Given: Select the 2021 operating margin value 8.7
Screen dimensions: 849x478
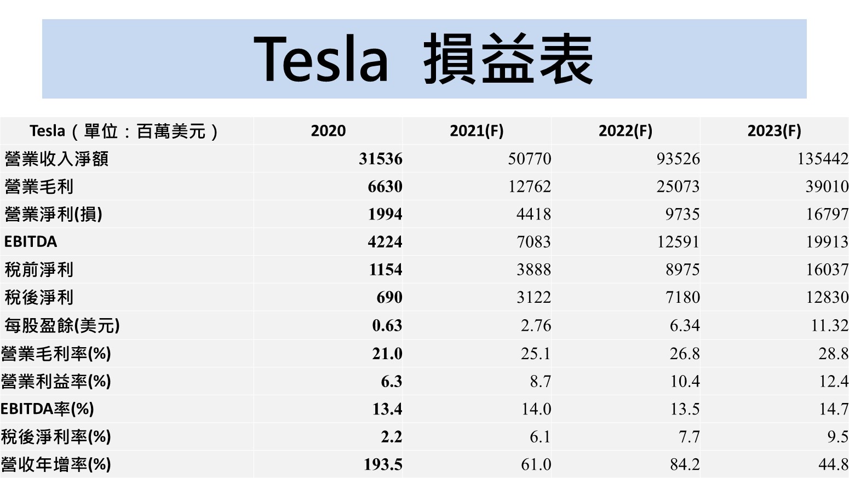Looking at the screenshot, I should [540, 381].
